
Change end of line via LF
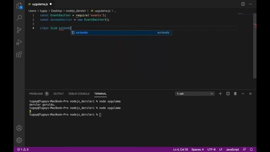click(x=221, y=149)
